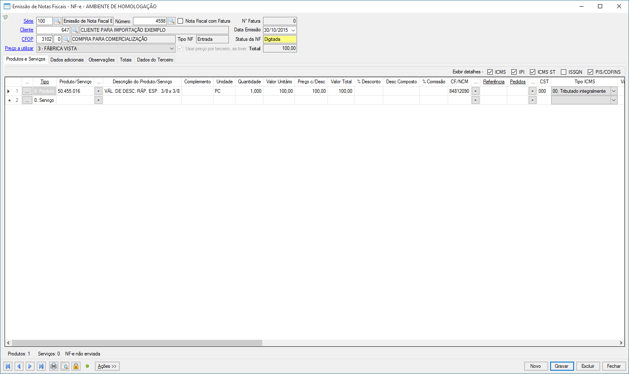The height and width of the screenshot is (374, 629).
Task: Open print preview with the magnifier page icon
Action: [x=65, y=366]
